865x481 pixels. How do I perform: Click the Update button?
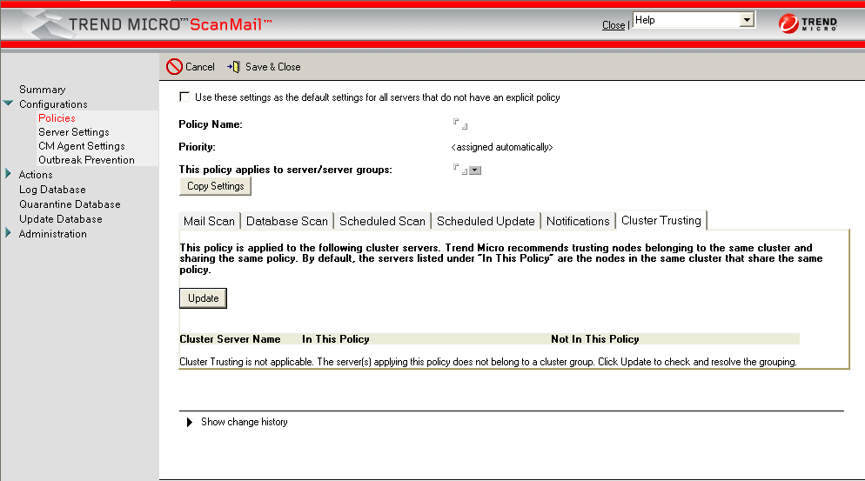[x=203, y=298]
